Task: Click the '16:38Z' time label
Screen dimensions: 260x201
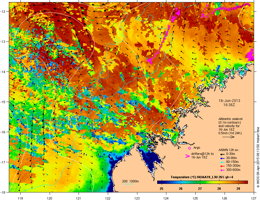Action: click(x=229, y=105)
